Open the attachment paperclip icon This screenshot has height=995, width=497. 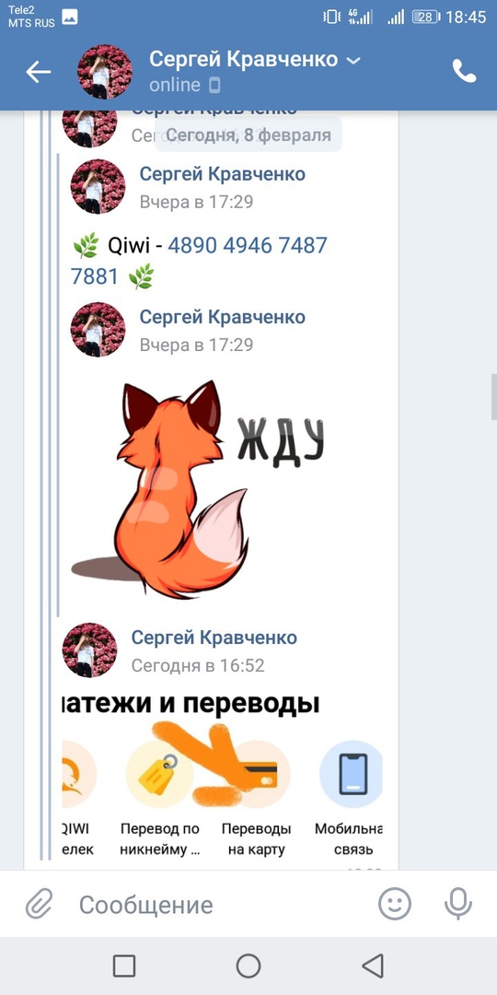point(40,904)
